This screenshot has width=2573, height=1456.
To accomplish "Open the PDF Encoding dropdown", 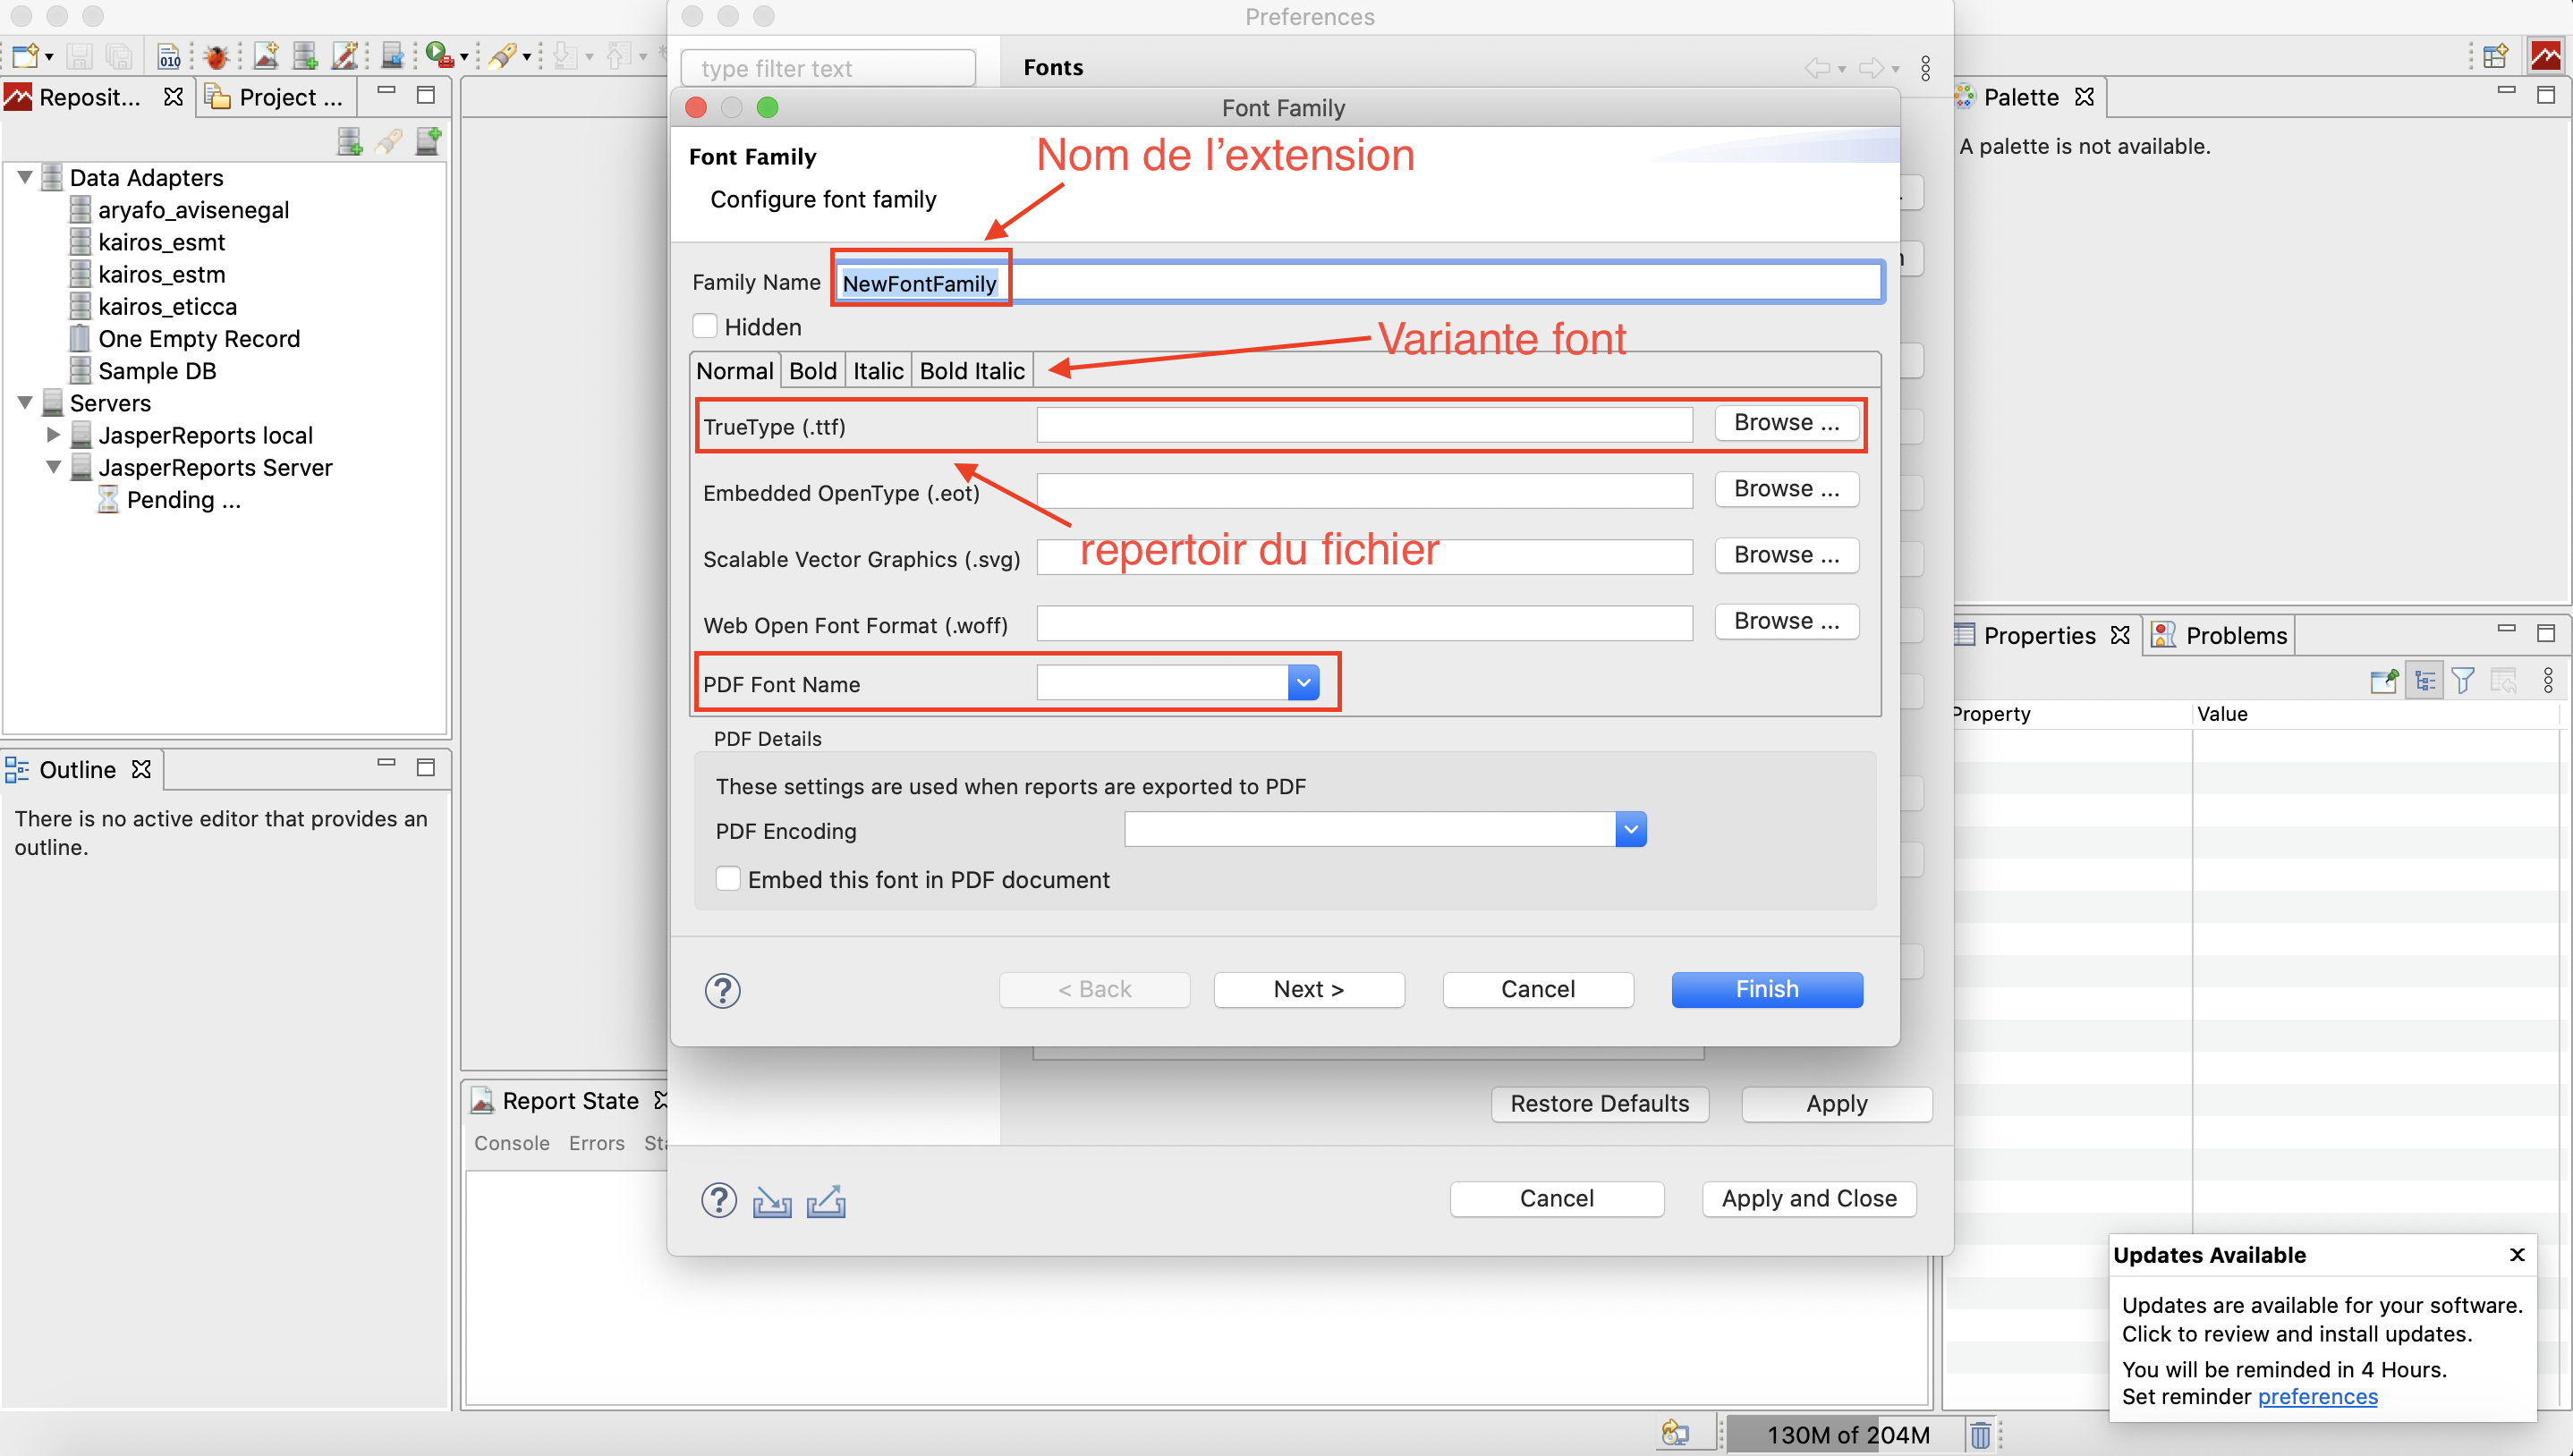I will tap(1629, 829).
